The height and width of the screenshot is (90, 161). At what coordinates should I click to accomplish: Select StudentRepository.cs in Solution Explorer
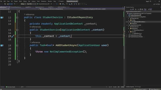tap(139, 30)
